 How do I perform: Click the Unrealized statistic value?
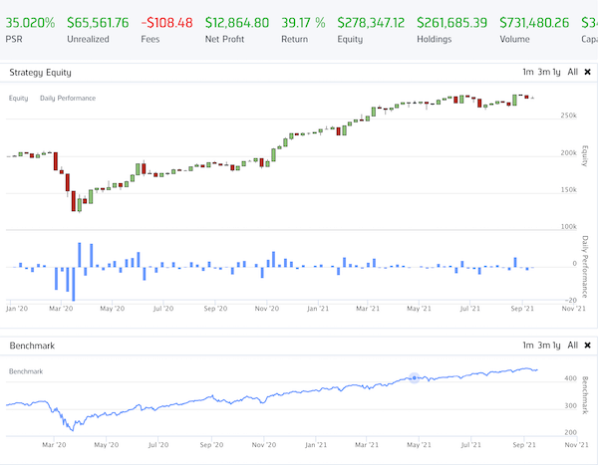click(x=97, y=22)
